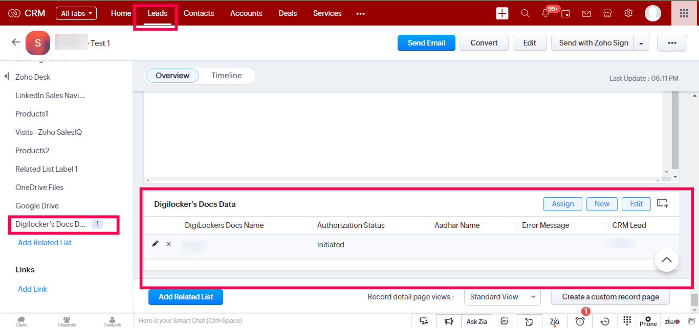Image resolution: width=699 pixels, height=328 pixels.
Task: Click the Convert button
Action: pos(484,43)
